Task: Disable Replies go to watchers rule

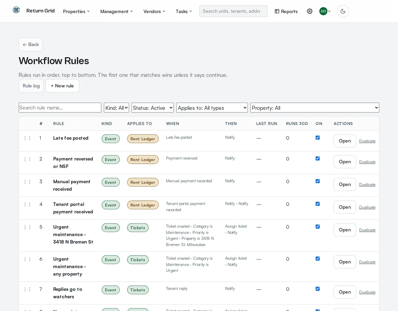Action: point(318,289)
